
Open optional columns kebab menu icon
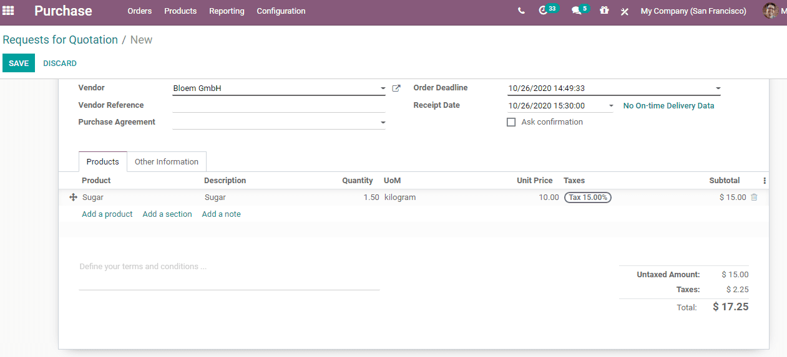point(765,181)
